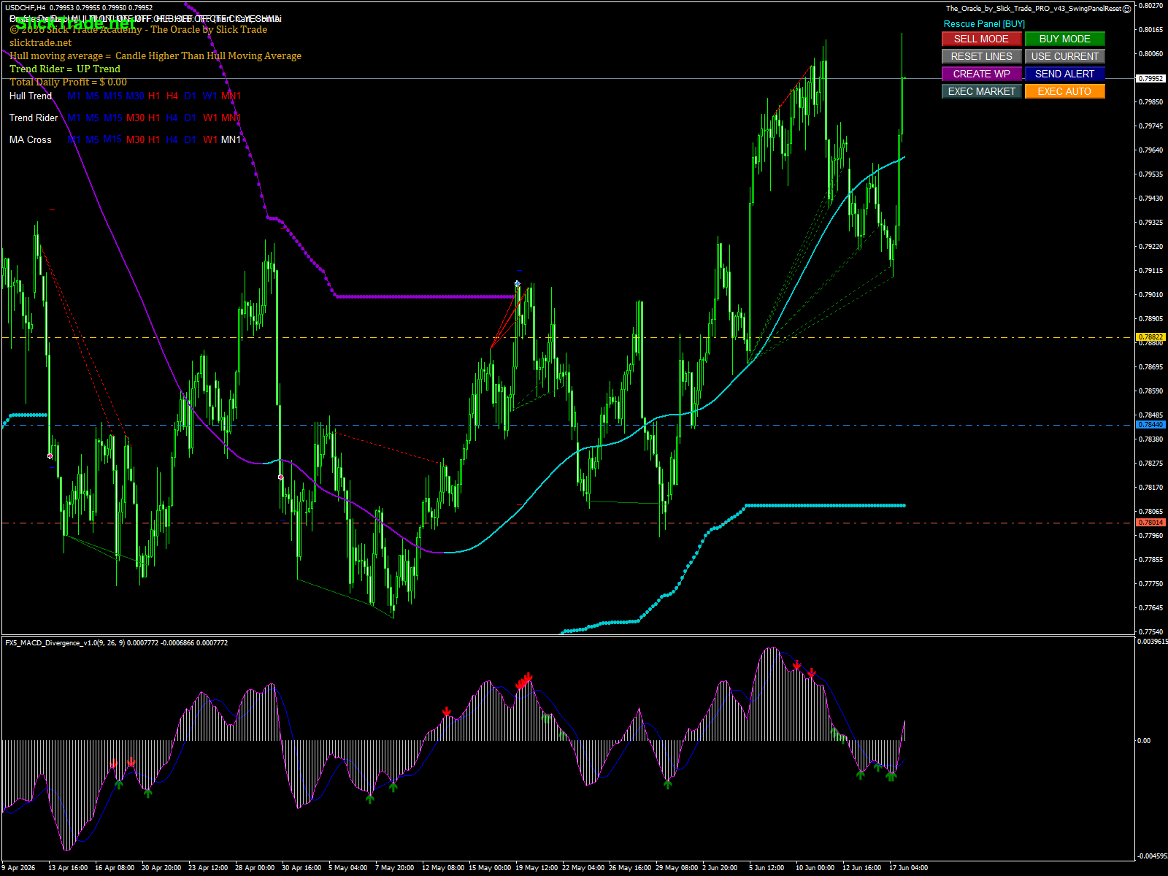The image size is (1168, 876).
Task: Click the '17 Jun 04:00' time axis label
Action: pos(908,868)
